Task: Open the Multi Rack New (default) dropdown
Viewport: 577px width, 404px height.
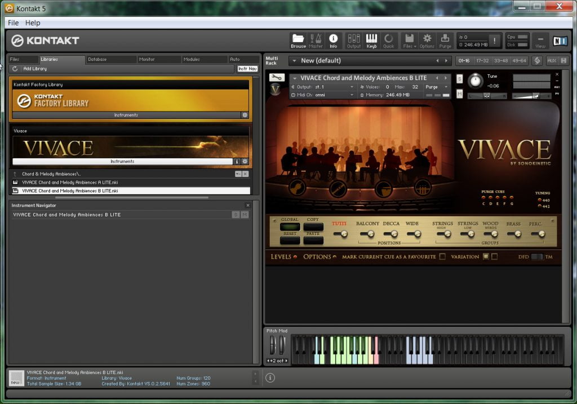Action: pyautogui.click(x=294, y=61)
